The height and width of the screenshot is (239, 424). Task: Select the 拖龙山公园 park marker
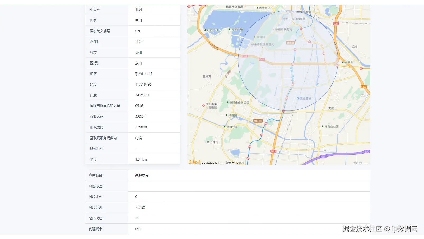tap(323, 126)
